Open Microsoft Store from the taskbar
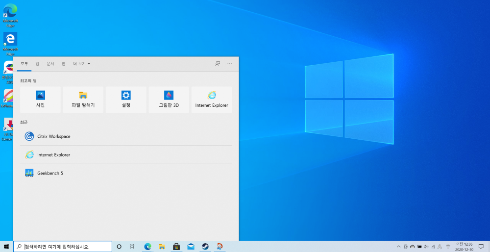The width and height of the screenshot is (490, 252). (x=176, y=247)
